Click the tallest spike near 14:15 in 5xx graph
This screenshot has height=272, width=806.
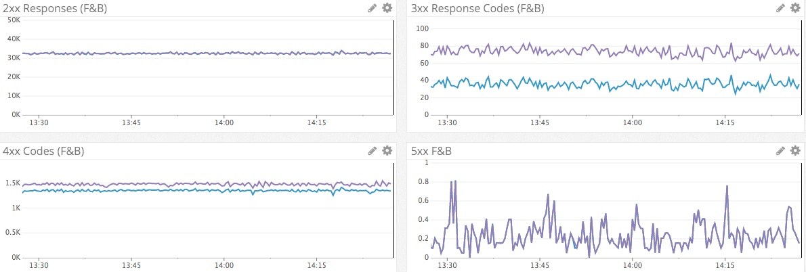coord(727,187)
